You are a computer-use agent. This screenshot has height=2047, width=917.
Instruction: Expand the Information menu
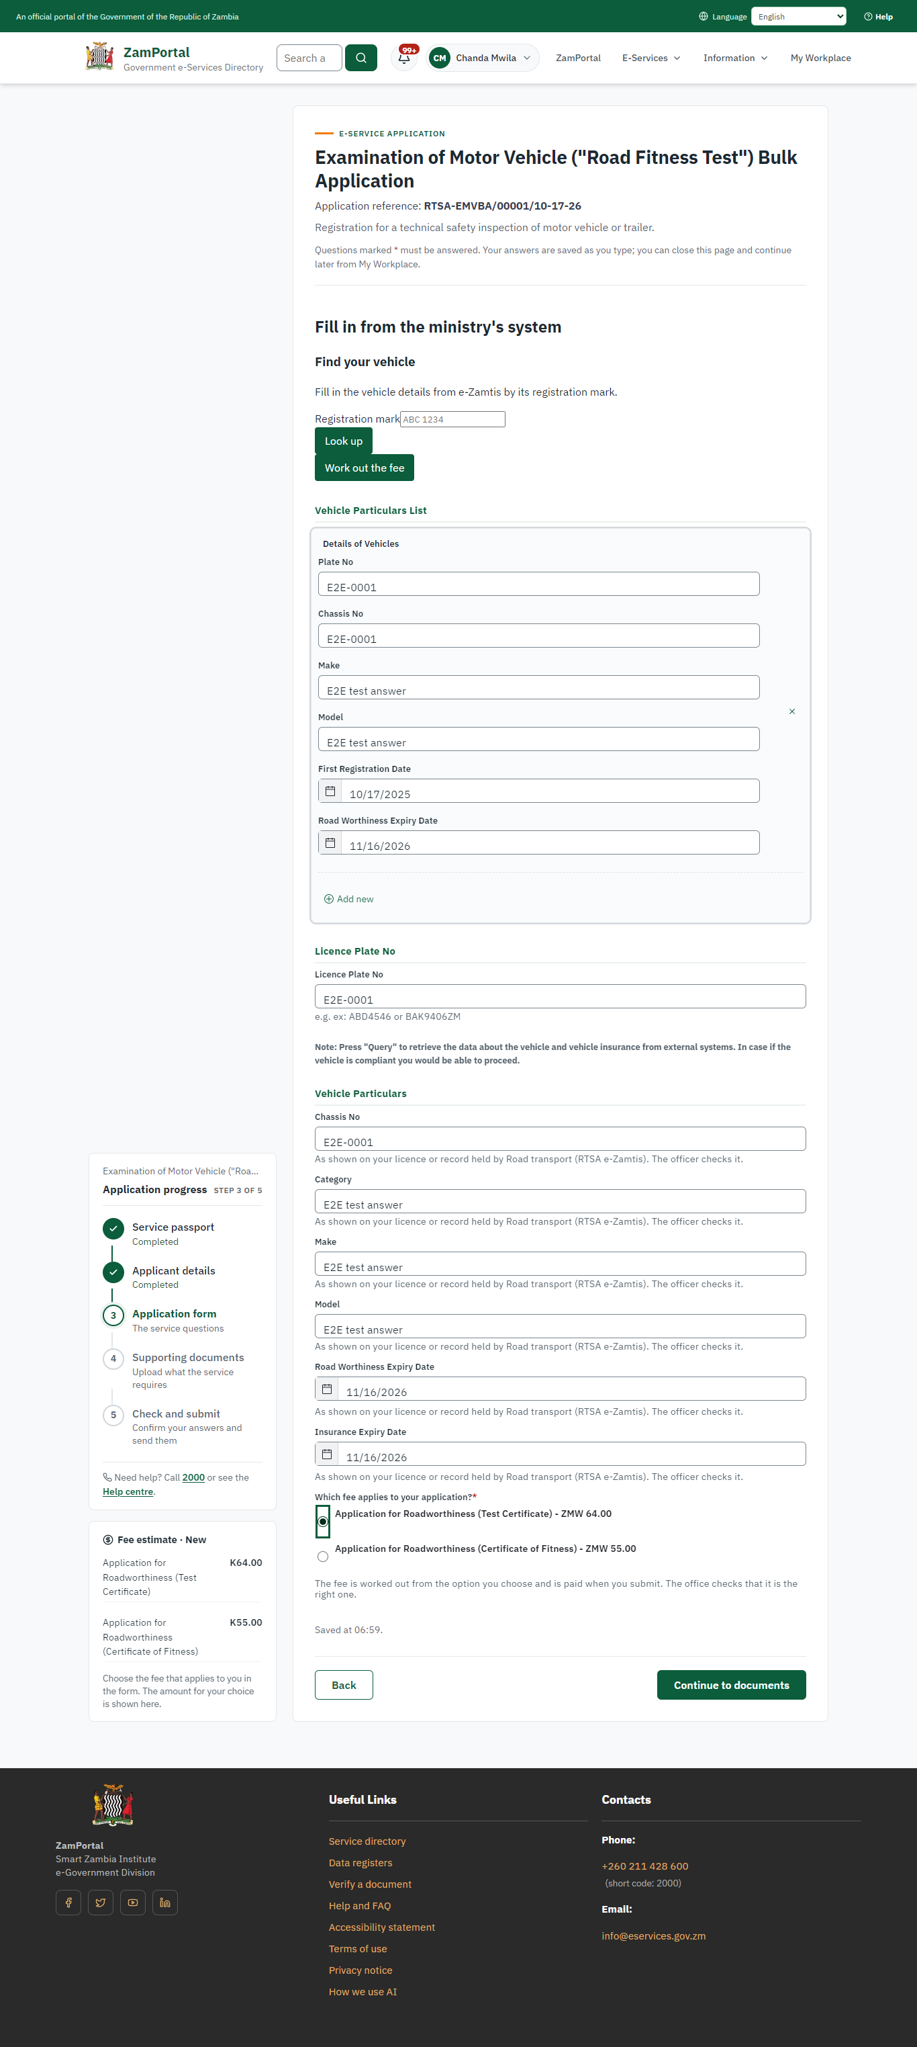click(735, 58)
